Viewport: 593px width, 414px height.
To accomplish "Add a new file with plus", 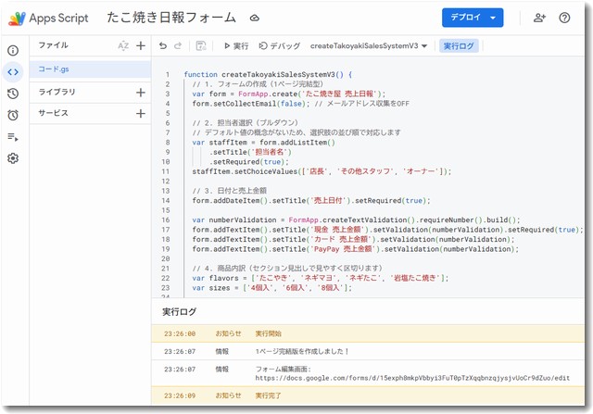I will [x=141, y=45].
